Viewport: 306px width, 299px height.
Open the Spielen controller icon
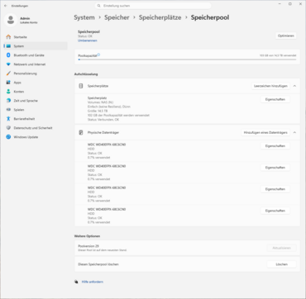(x=8, y=110)
